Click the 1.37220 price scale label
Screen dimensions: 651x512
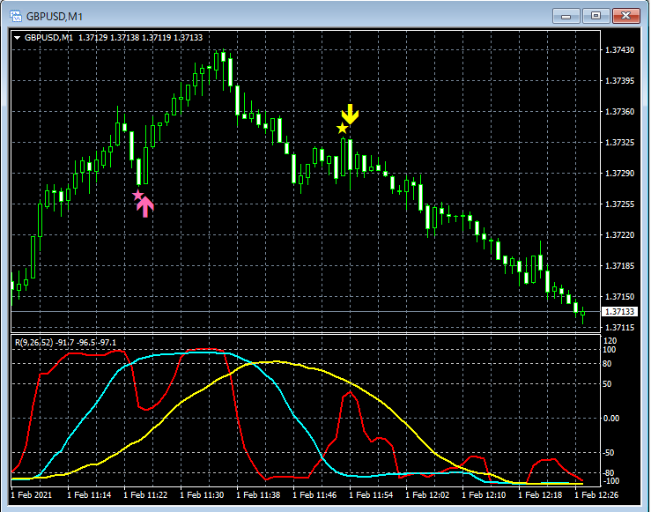coord(620,235)
